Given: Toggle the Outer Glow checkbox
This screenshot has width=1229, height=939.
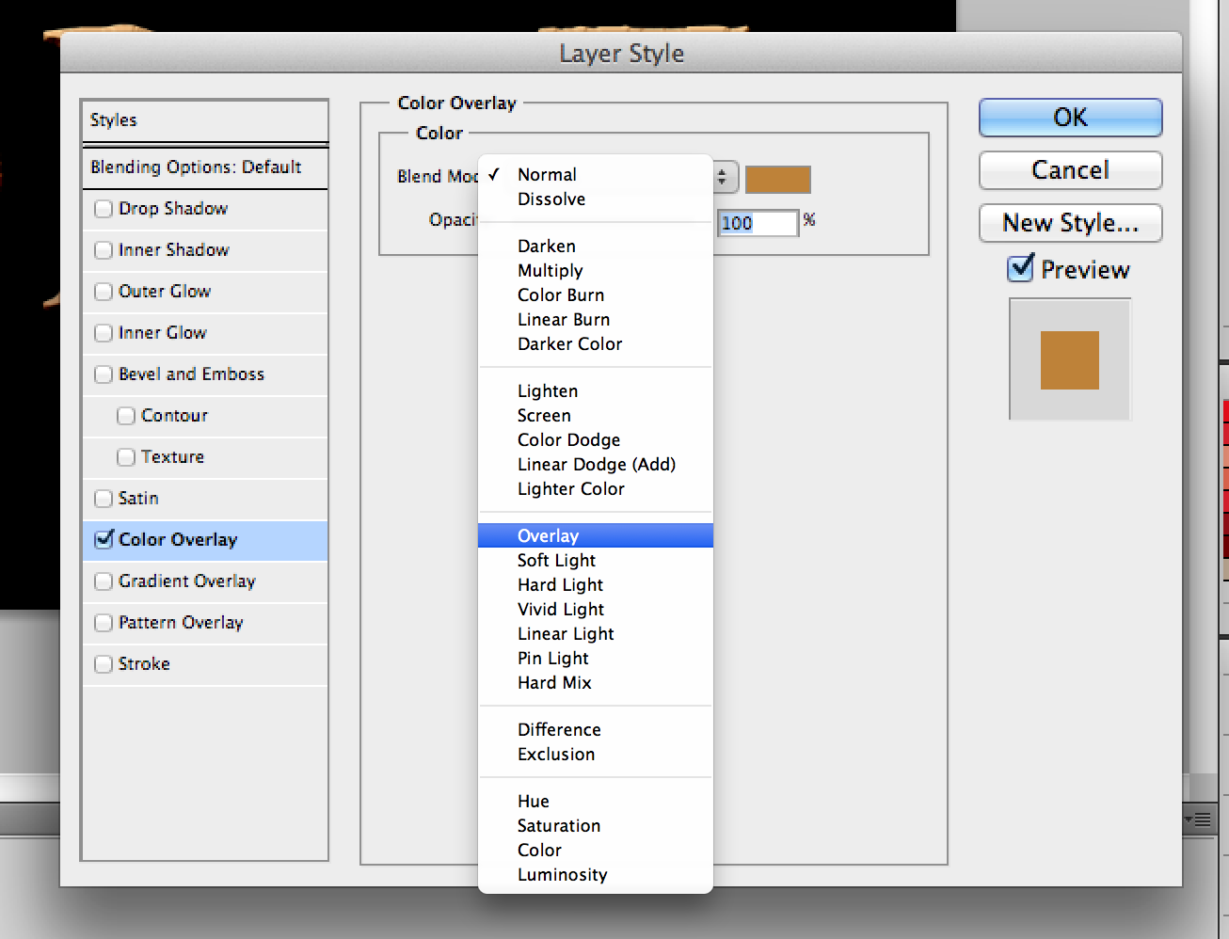Looking at the screenshot, I should (x=104, y=292).
